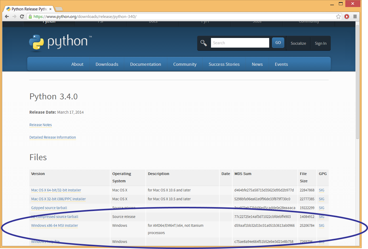
Task: Click the browser forward arrow
Action: click(x=14, y=17)
